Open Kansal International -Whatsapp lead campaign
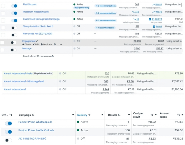Image resolution: width=185 pixels, height=145 pixels. pos(24,81)
